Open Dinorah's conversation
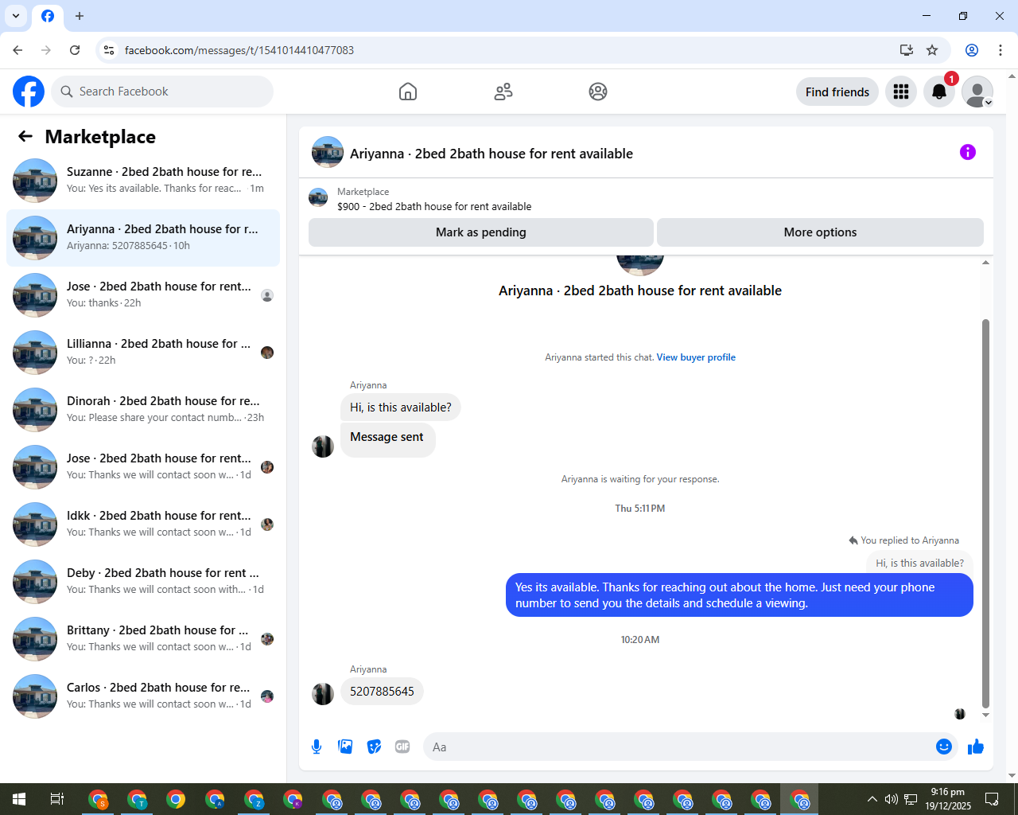 pos(143,410)
